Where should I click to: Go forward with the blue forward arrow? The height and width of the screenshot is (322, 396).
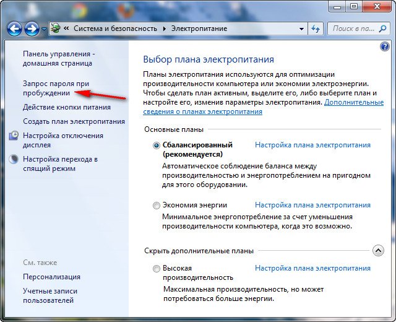[32, 29]
